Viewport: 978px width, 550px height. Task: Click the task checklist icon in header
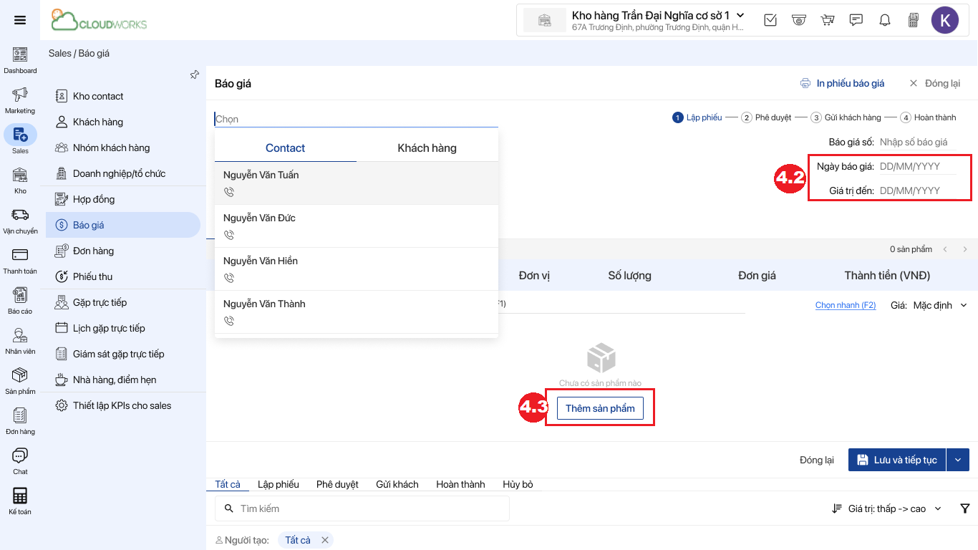(x=770, y=20)
